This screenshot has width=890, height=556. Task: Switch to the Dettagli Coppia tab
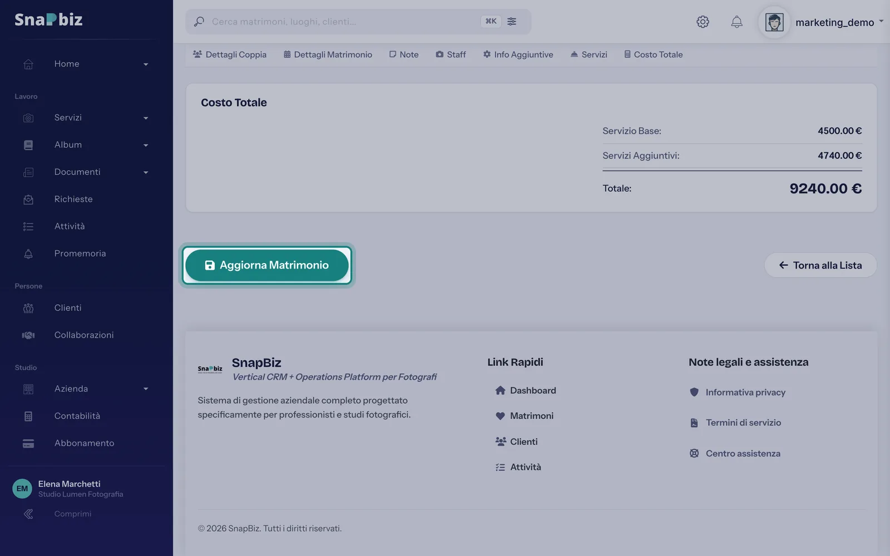(230, 54)
